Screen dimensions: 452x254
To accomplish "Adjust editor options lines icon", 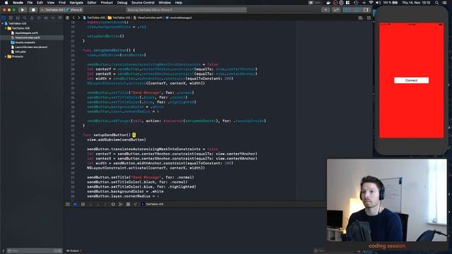I will point(360,18).
